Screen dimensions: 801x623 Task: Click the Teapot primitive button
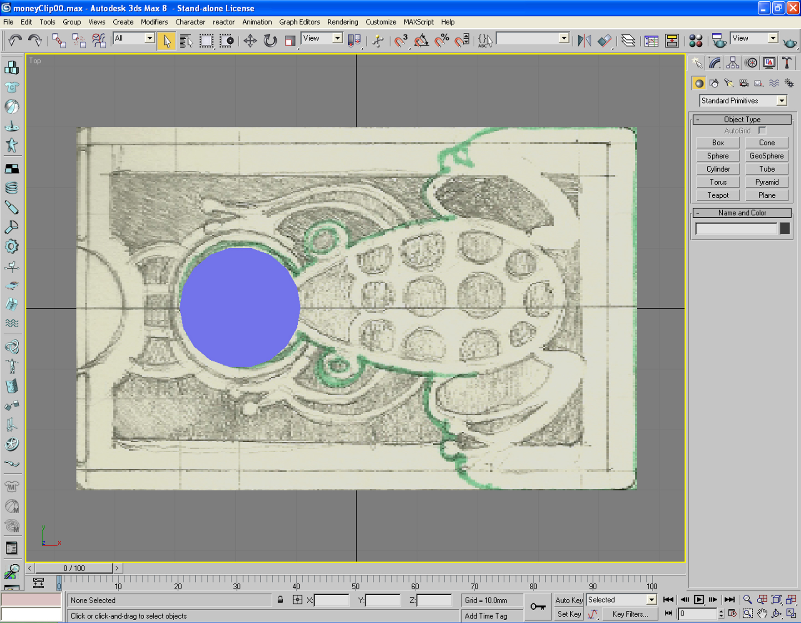coord(718,195)
